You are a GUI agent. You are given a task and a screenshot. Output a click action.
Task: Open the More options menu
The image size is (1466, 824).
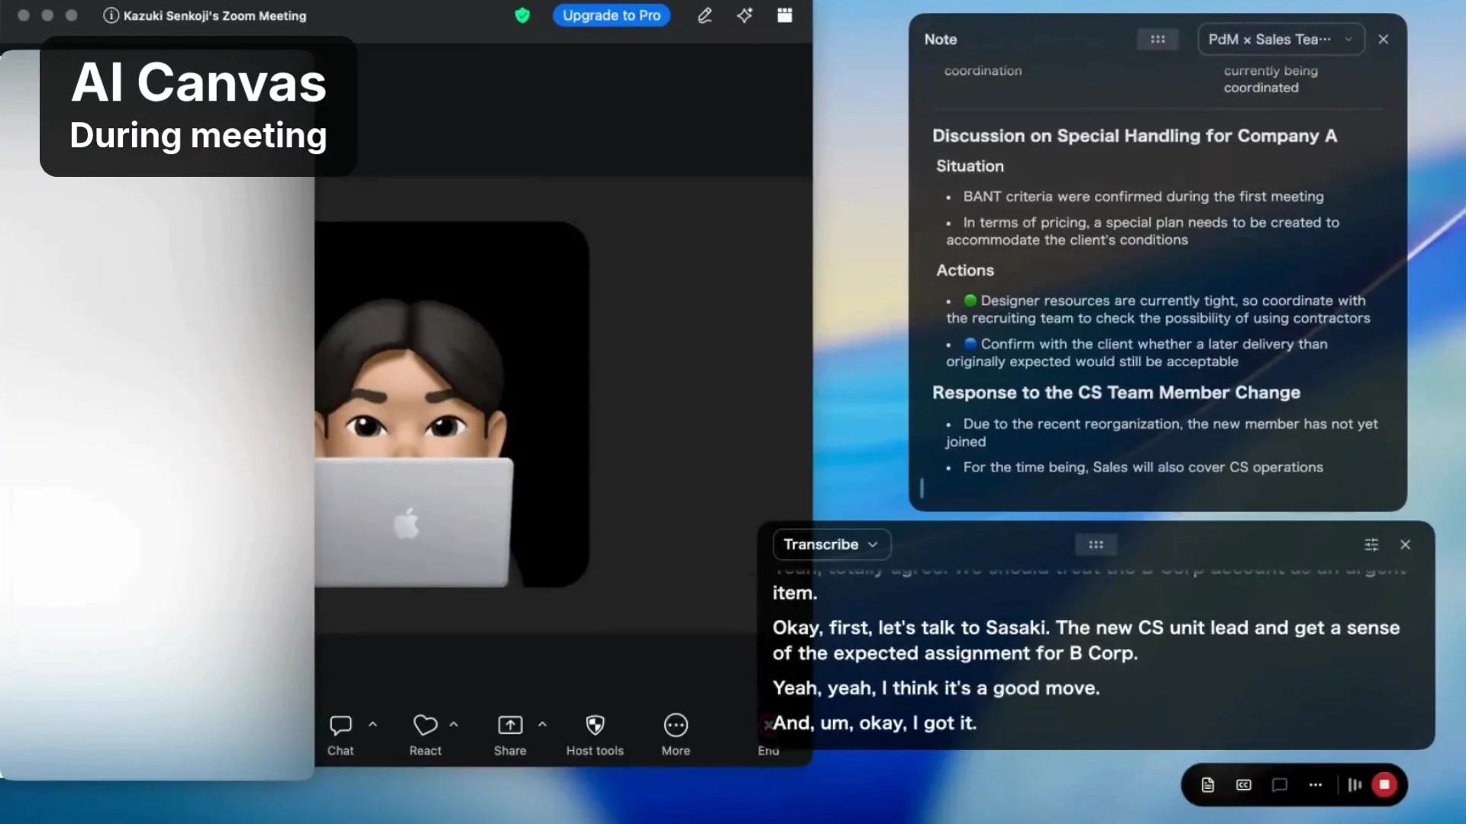click(676, 735)
